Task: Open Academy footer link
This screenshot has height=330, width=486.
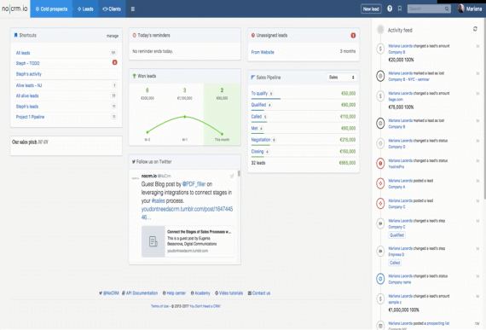Action: click(200, 293)
